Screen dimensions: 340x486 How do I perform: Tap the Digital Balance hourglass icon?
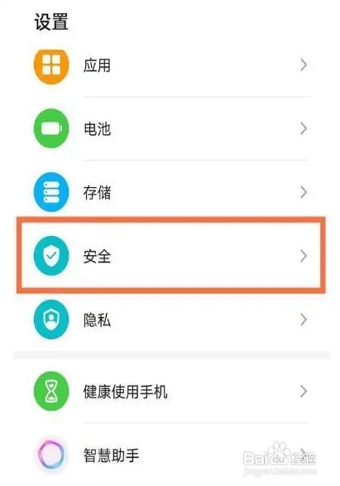point(51,391)
